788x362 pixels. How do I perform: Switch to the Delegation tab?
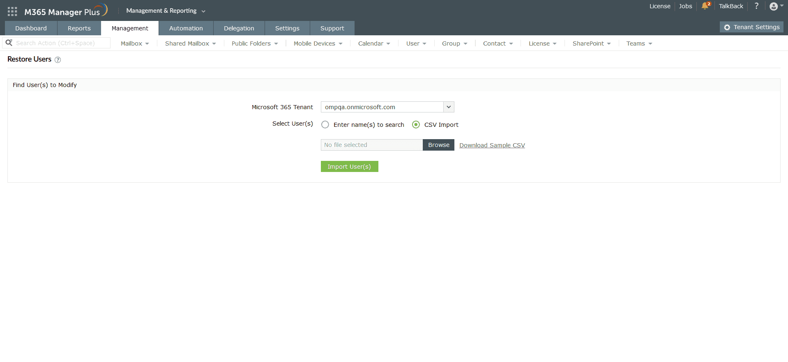(x=239, y=28)
